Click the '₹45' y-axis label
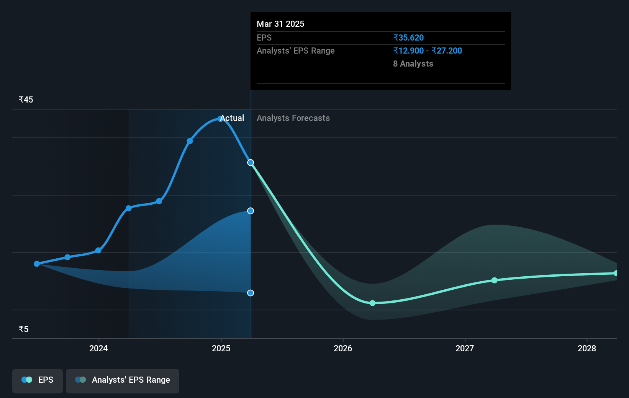 [x=26, y=99]
